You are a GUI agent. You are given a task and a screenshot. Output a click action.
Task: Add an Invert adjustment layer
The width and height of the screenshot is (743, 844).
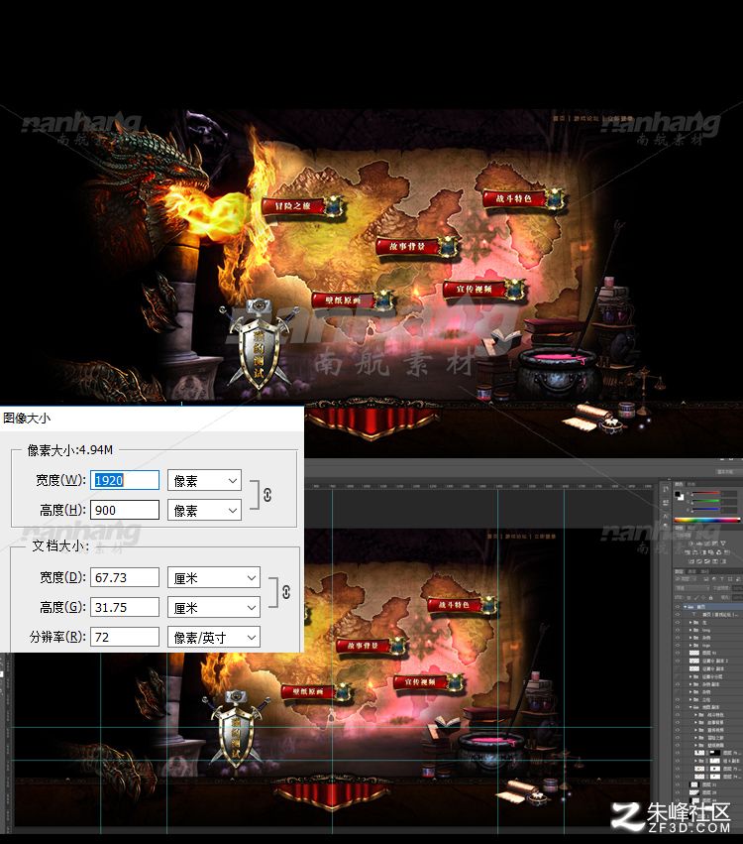click(691, 561)
